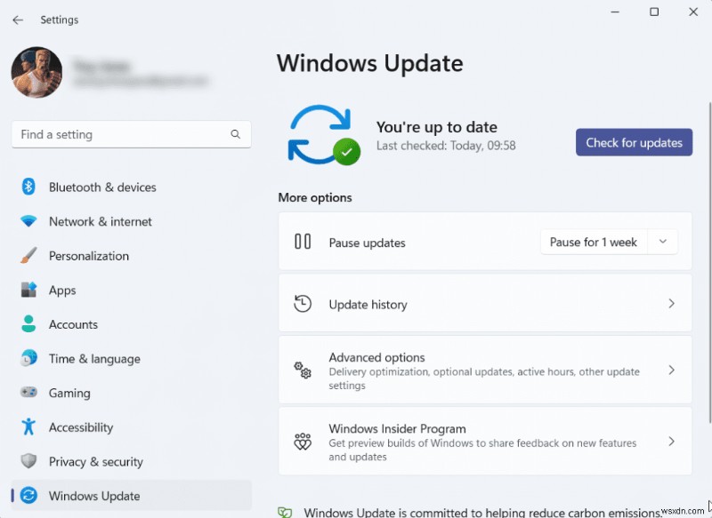Click the chevron on Update history
This screenshot has height=518, width=712.
tap(671, 303)
